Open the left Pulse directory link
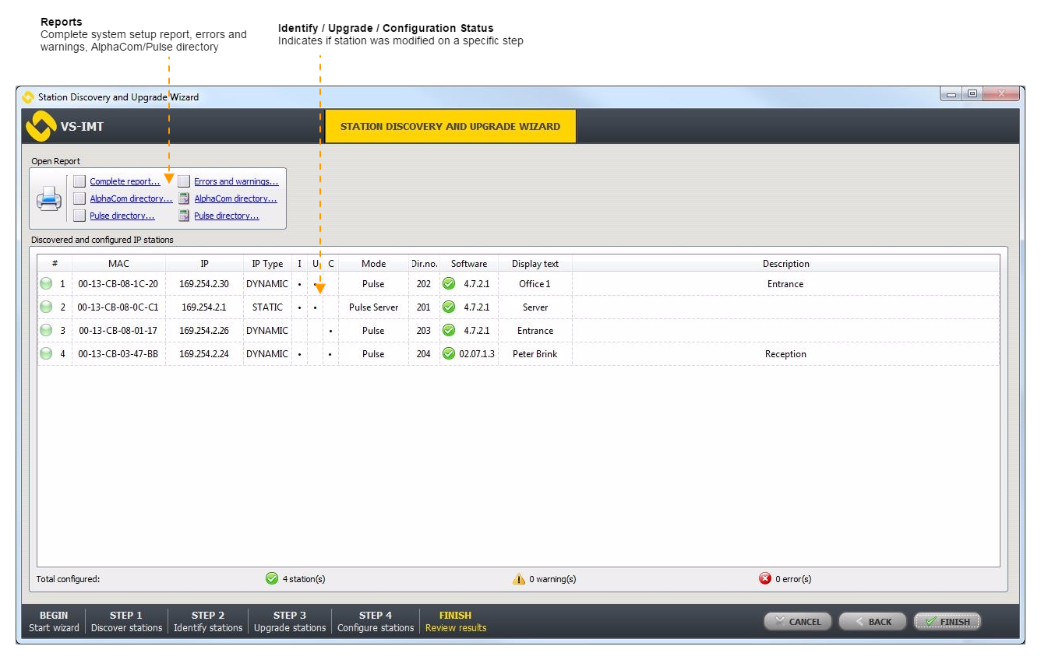The width and height of the screenshot is (1041, 660). tap(122, 216)
